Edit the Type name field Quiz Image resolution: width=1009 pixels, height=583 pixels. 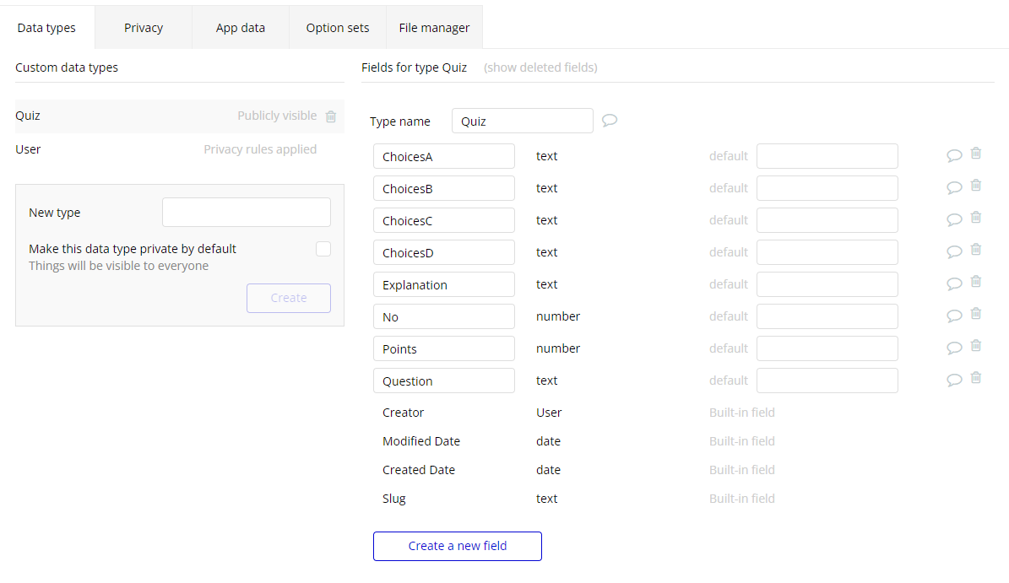(523, 121)
